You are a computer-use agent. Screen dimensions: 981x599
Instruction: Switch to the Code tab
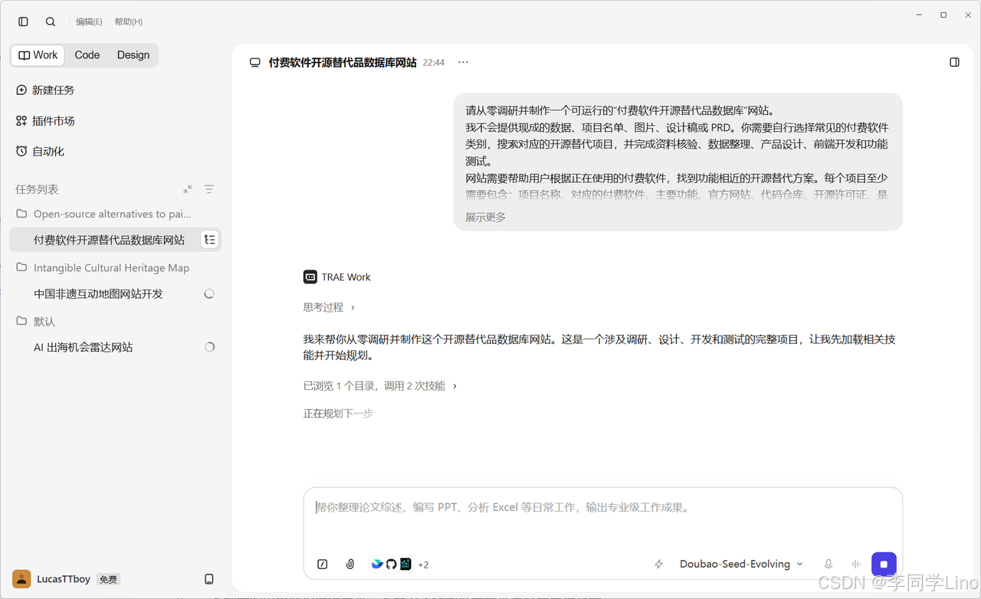87,55
